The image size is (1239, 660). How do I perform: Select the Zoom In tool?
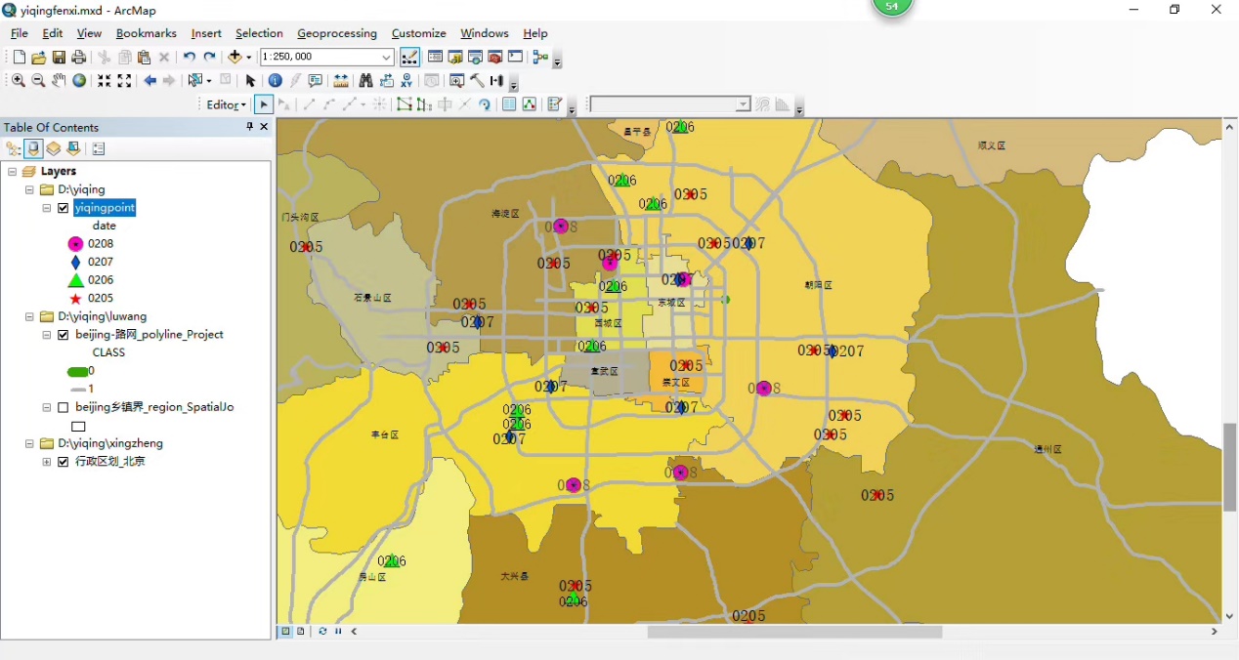point(19,81)
